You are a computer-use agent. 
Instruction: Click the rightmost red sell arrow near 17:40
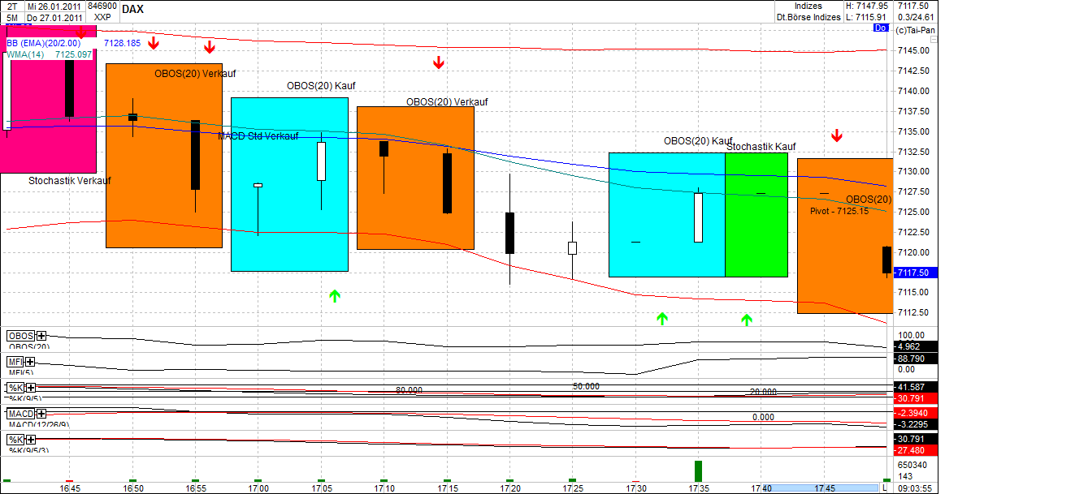pyautogui.click(x=836, y=135)
